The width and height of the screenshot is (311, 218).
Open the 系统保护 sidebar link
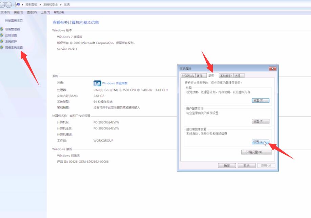11,41
